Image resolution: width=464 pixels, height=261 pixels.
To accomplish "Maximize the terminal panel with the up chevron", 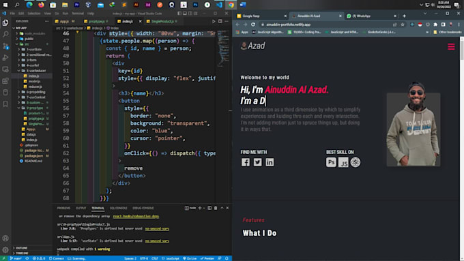I will 222,208.
